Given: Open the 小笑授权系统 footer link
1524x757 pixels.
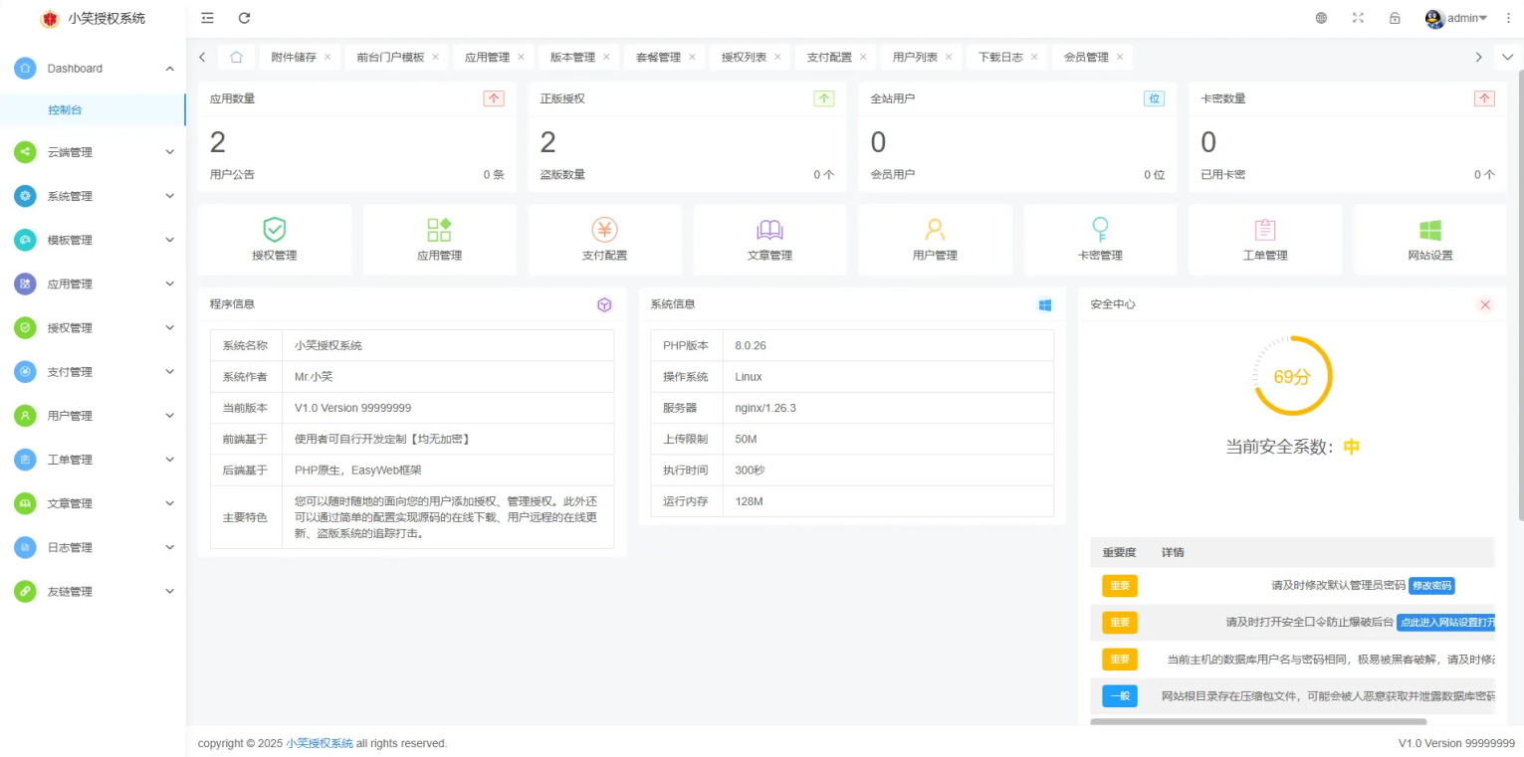Looking at the screenshot, I should coord(318,743).
